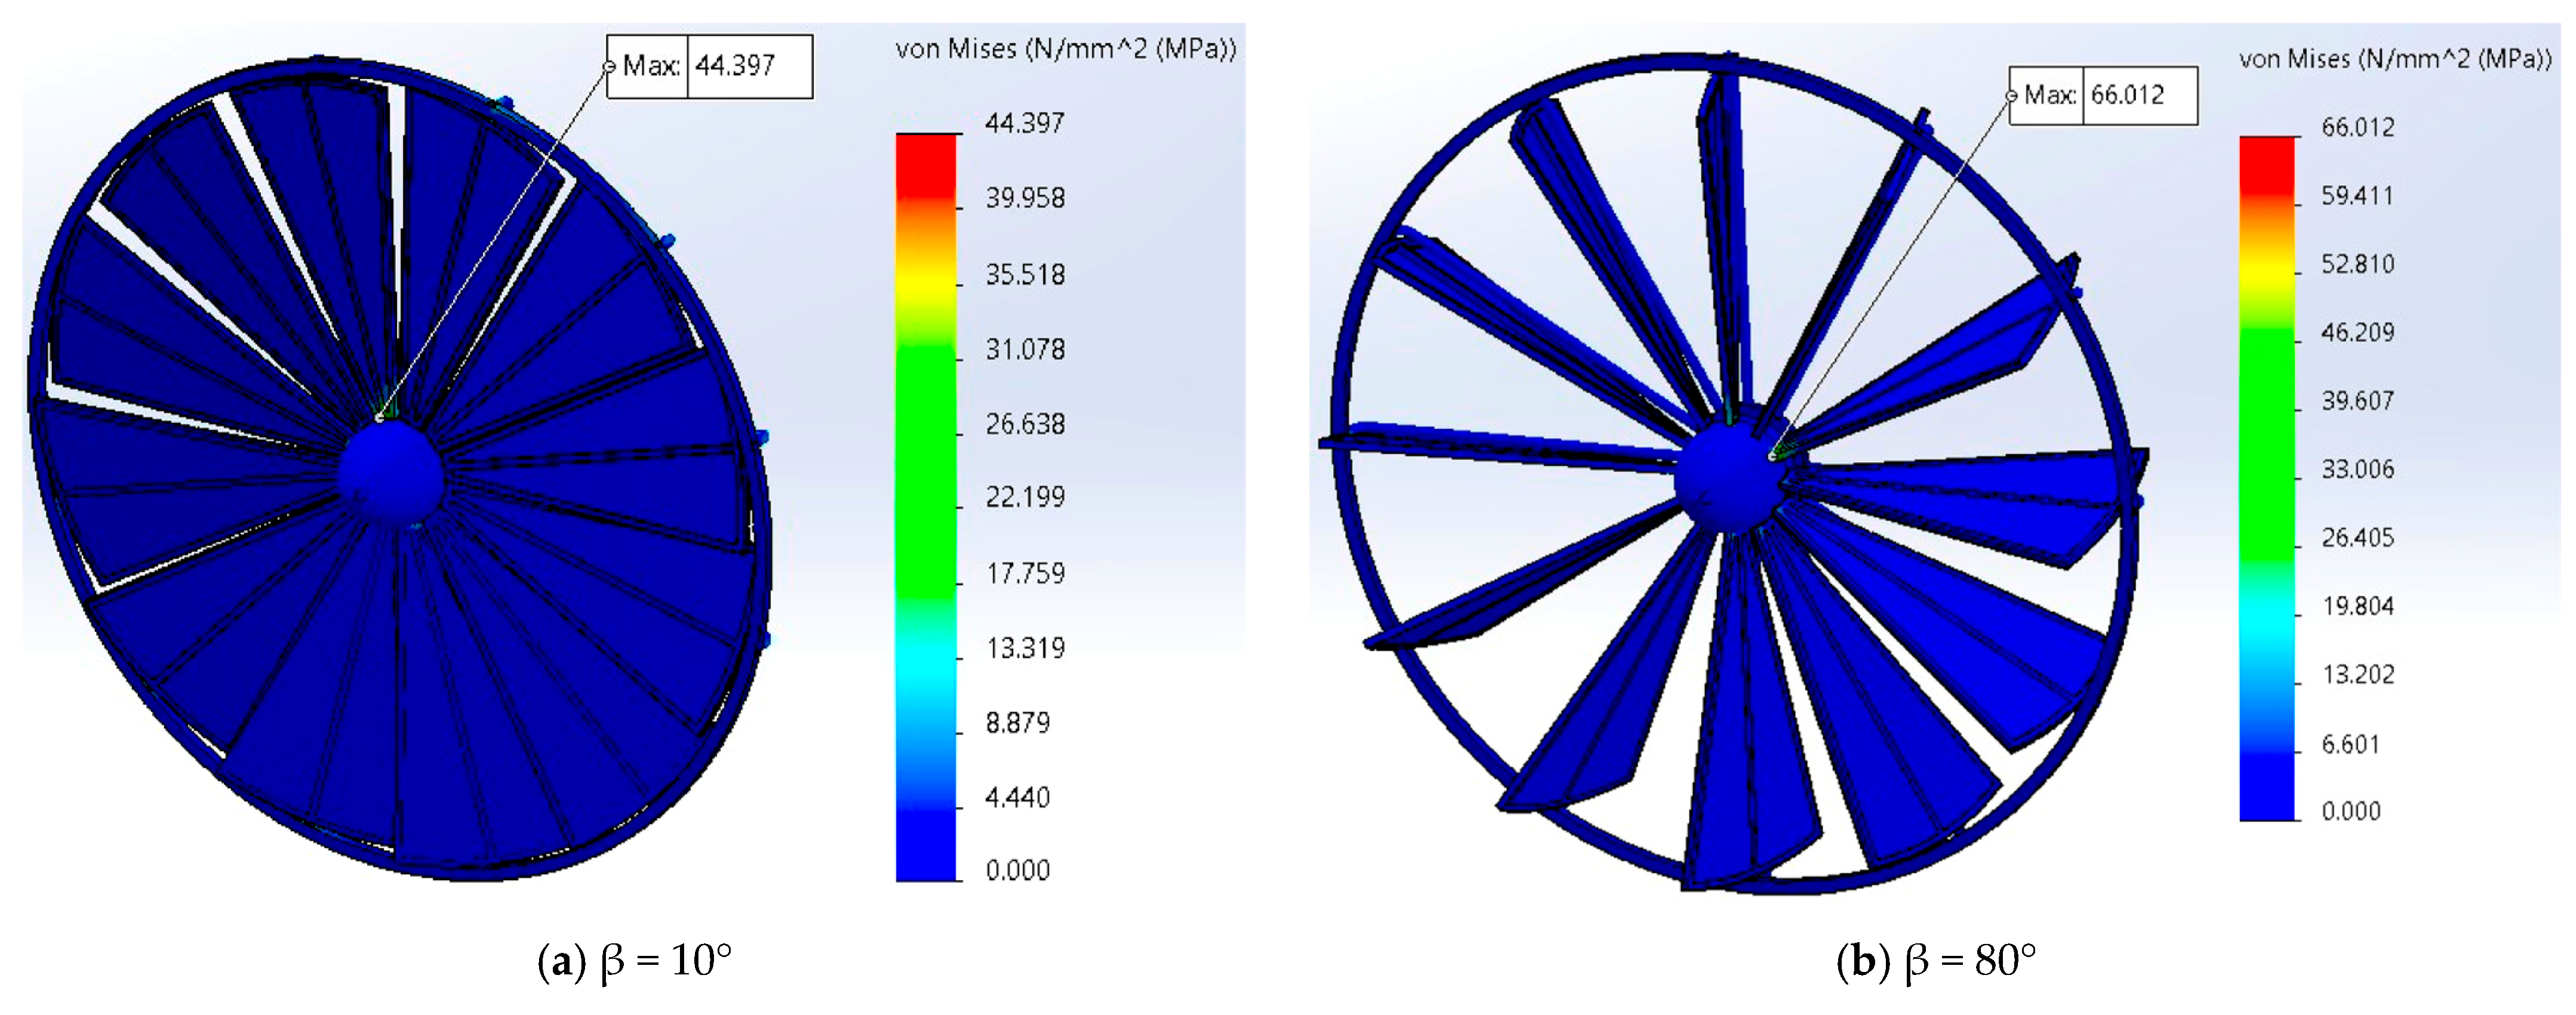
Task: Click the left von Mises legend title
Action: (x=1065, y=49)
